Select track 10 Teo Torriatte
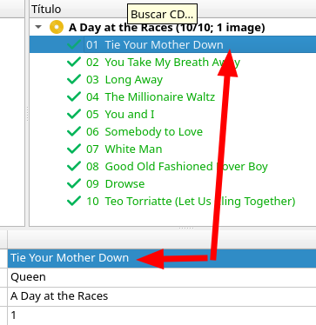This screenshot has width=316, height=325. 172,201
